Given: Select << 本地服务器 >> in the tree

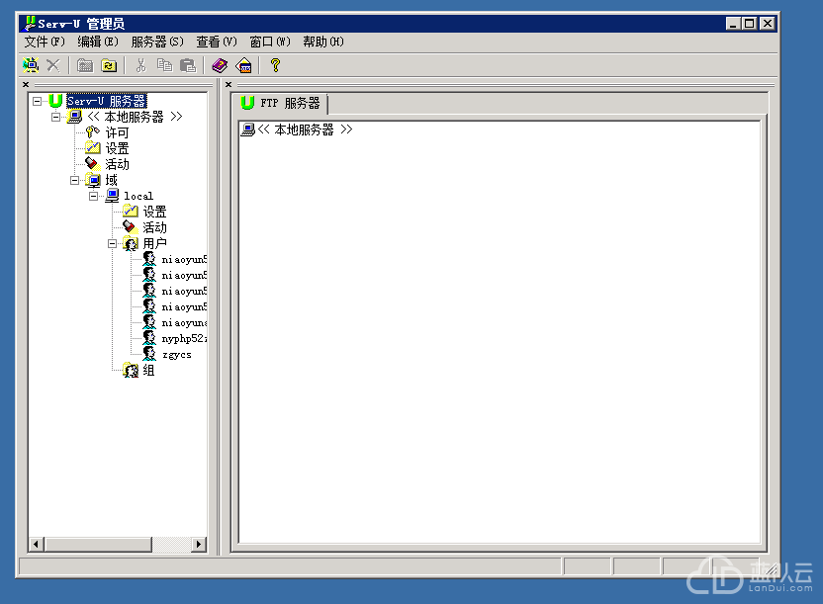Looking at the screenshot, I should point(135,117).
